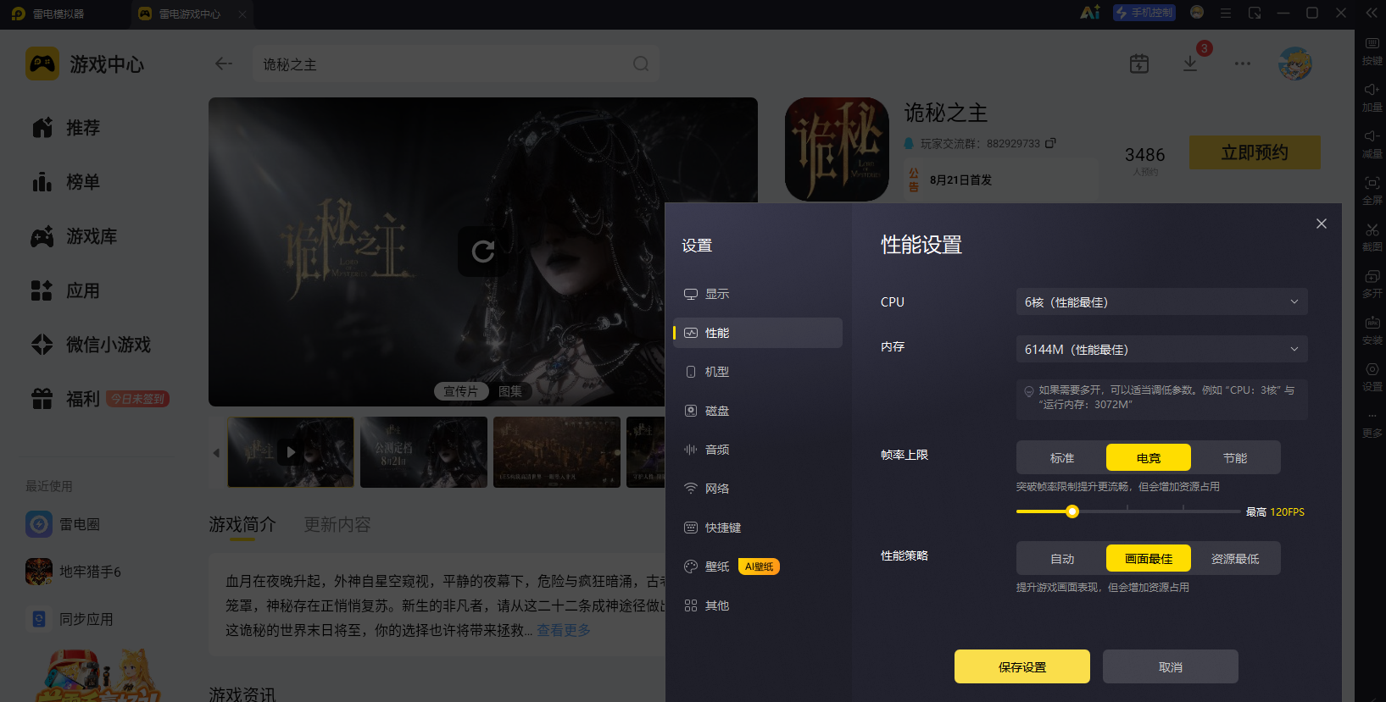The image size is (1386, 702).
Task: Click the 查看更多 link in description
Action: click(x=564, y=630)
